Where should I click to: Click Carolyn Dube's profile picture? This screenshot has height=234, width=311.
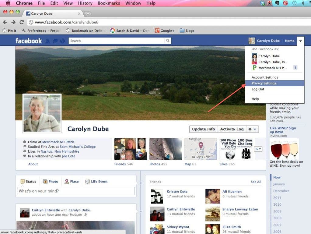[42, 113]
